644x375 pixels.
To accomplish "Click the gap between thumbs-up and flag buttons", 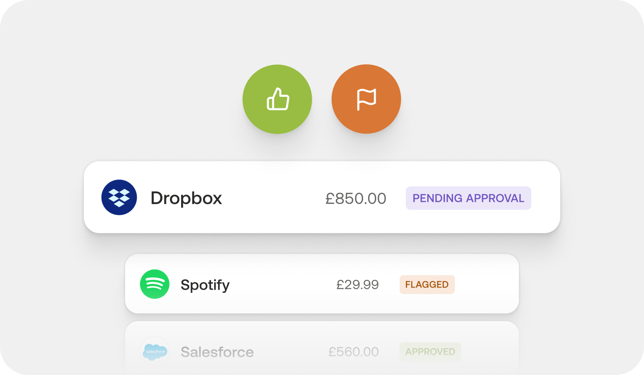I will coord(322,99).
